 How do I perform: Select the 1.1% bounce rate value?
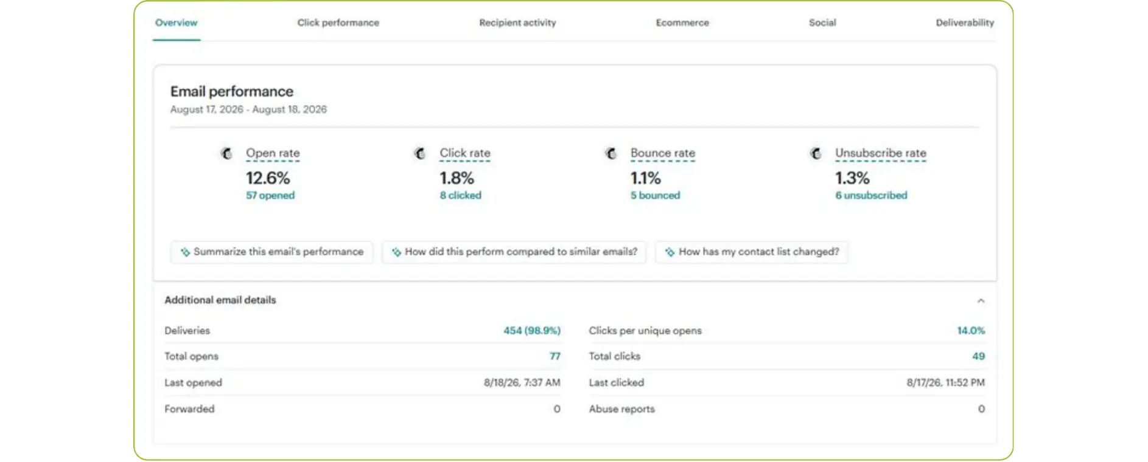(x=646, y=178)
